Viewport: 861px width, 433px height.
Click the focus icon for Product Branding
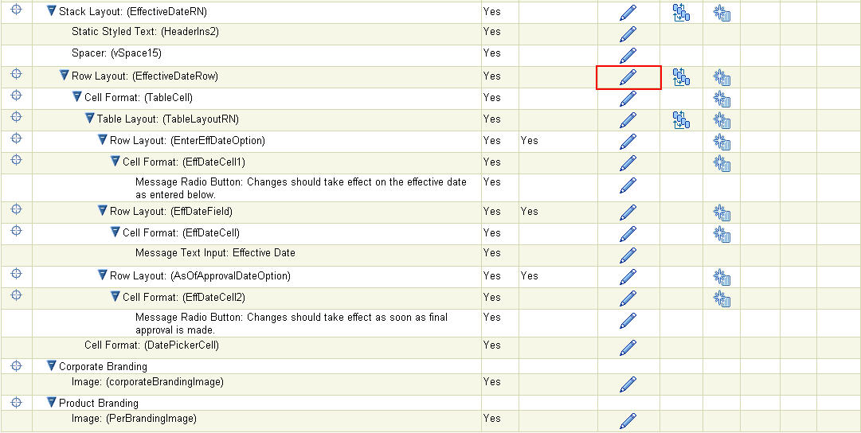(x=17, y=402)
